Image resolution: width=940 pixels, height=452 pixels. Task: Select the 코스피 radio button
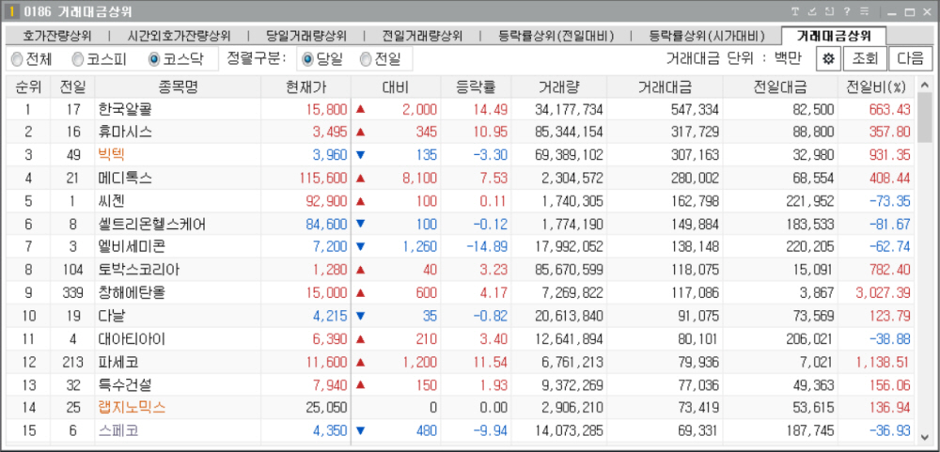(78, 59)
